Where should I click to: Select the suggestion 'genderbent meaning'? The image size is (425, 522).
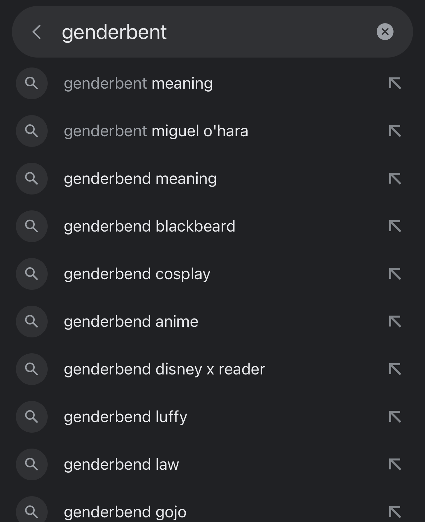pos(138,83)
